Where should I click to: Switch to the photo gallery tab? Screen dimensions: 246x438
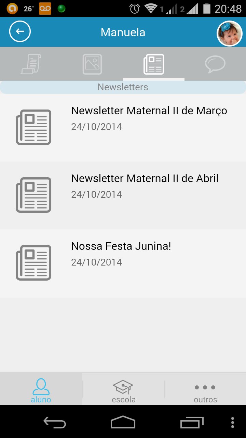click(92, 64)
